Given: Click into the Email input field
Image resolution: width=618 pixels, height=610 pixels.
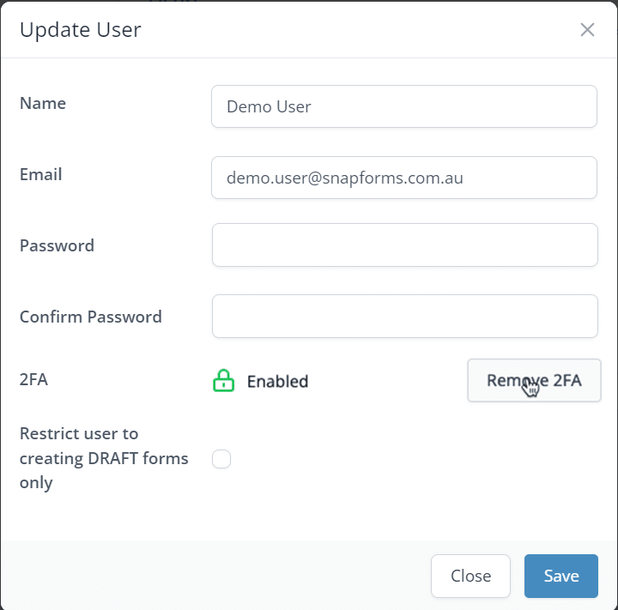Looking at the screenshot, I should coord(403,178).
